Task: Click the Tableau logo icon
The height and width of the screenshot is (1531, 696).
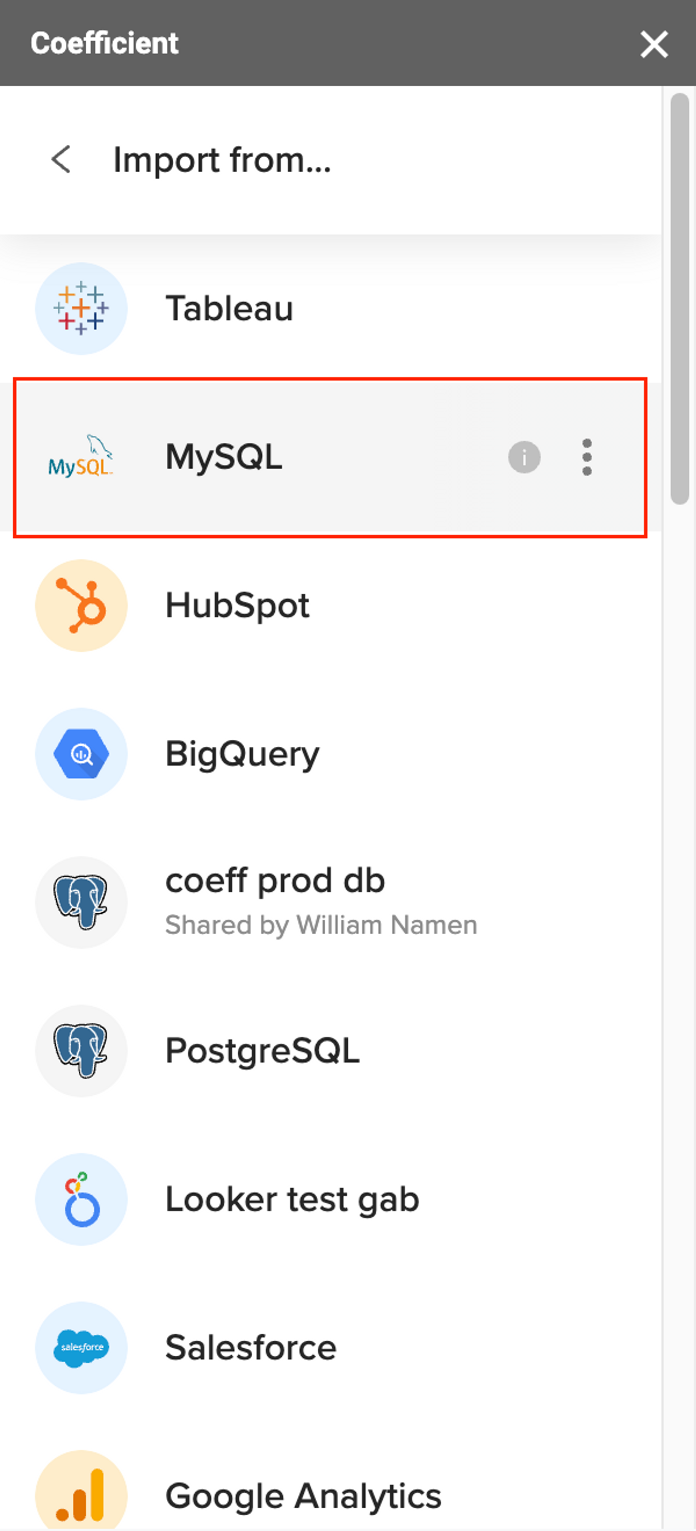Action: 81,308
